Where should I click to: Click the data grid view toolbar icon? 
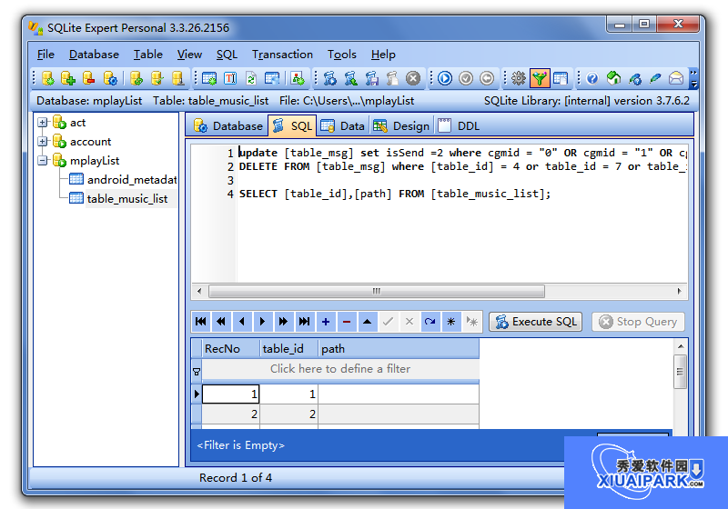coord(561,78)
